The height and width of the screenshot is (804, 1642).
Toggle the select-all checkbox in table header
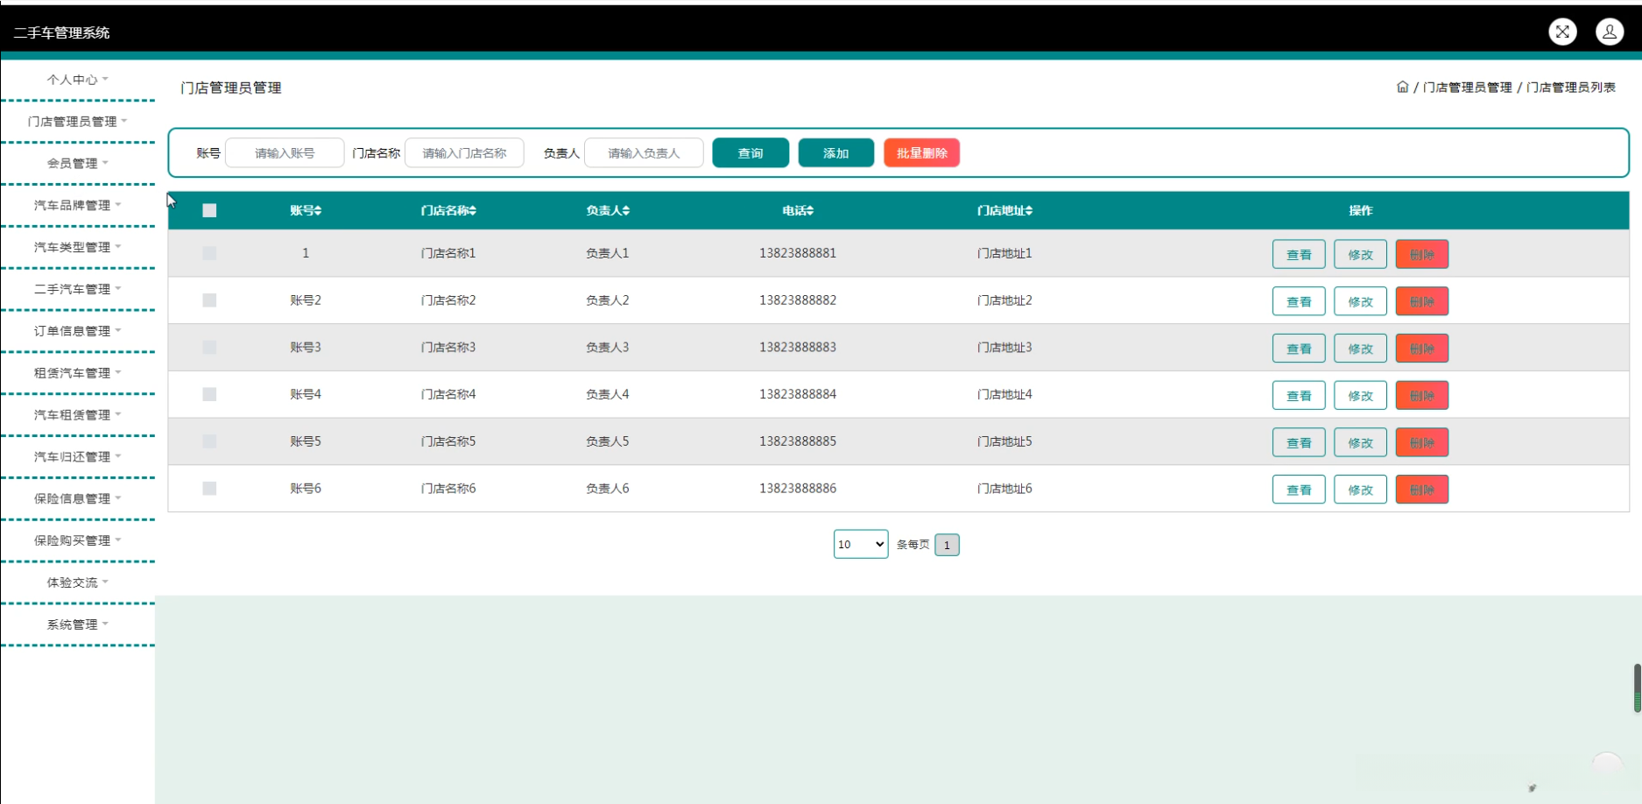pyautogui.click(x=209, y=210)
